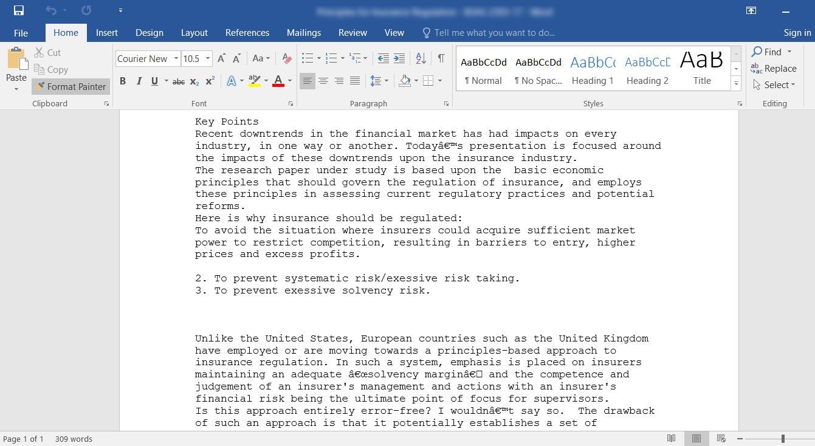Open Change Case Aa dropdown
Image resolution: width=815 pixels, height=446 pixels.
point(261,58)
